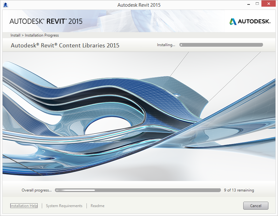Click the 'Autodesk Revit 2015' window title text
Screen dimensions: 278x216
coord(139,5)
